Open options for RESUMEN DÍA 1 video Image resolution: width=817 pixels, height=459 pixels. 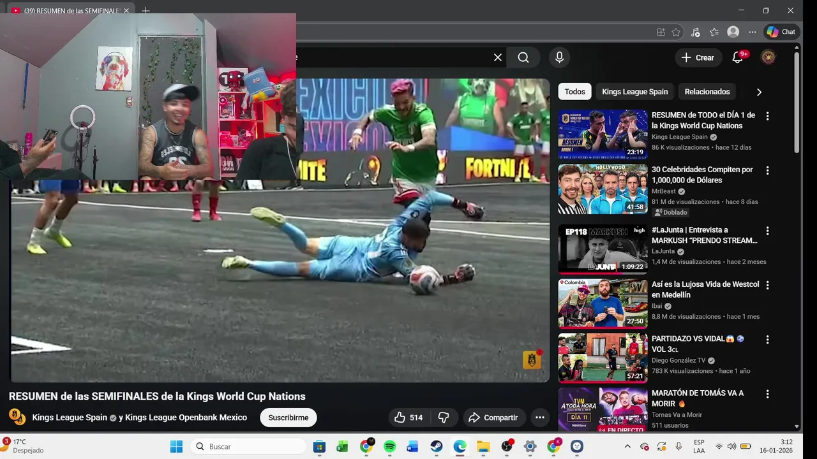coord(768,116)
